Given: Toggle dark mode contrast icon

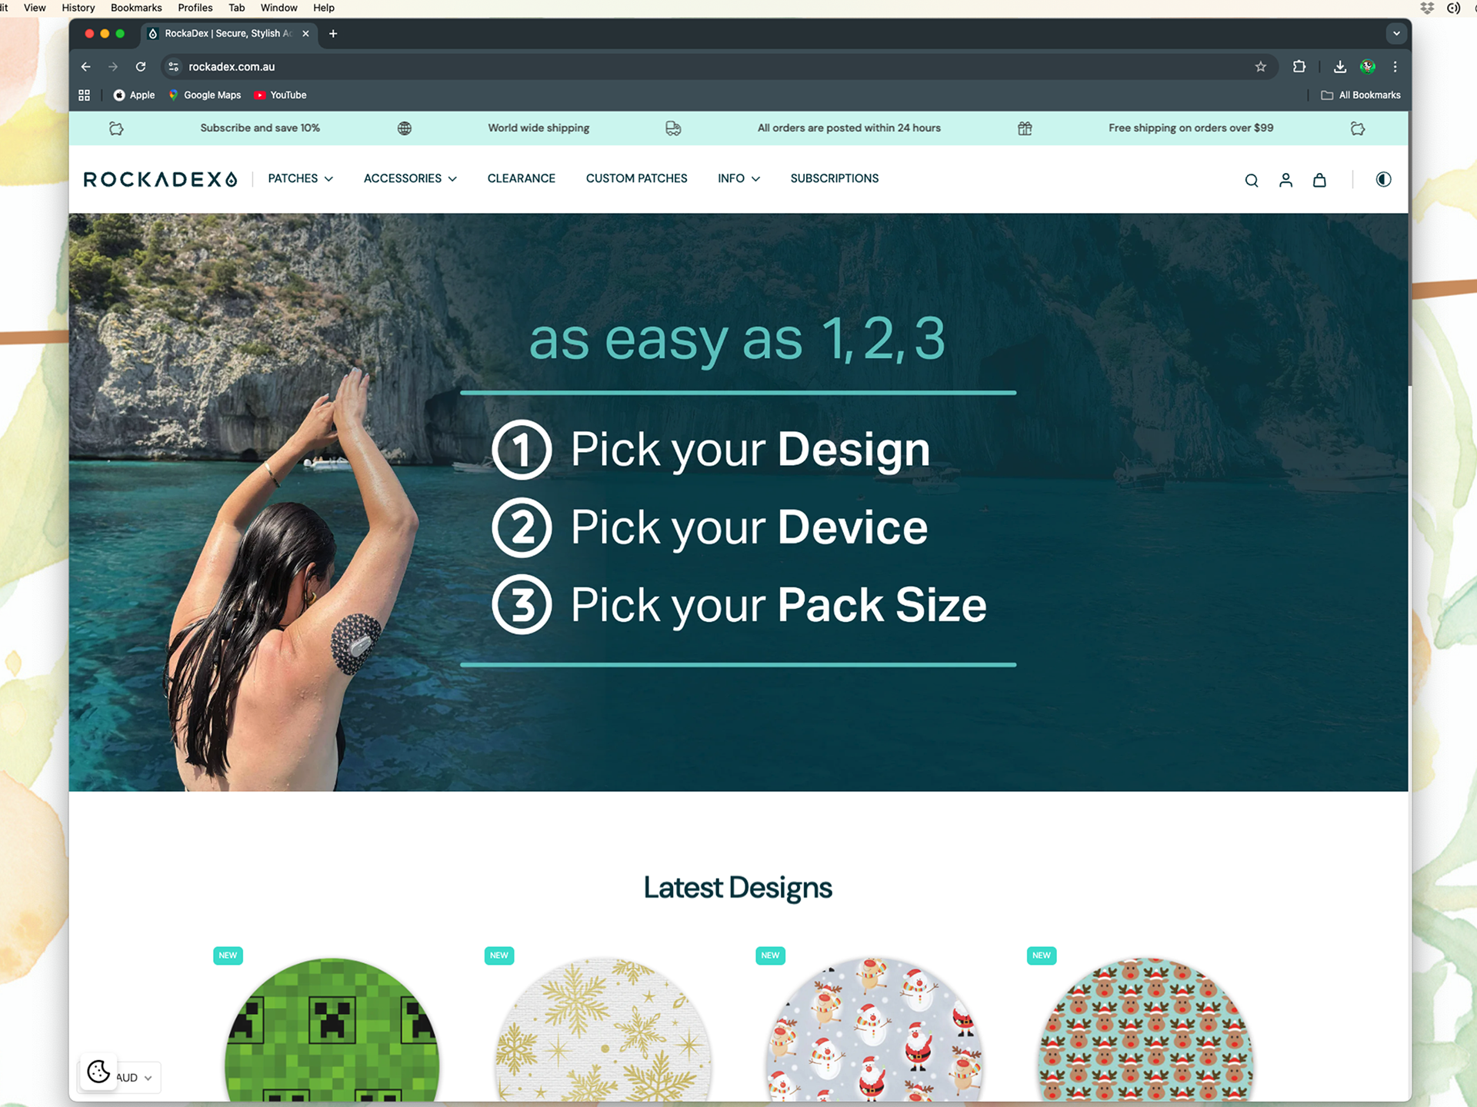Looking at the screenshot, I should (1383, 180).
